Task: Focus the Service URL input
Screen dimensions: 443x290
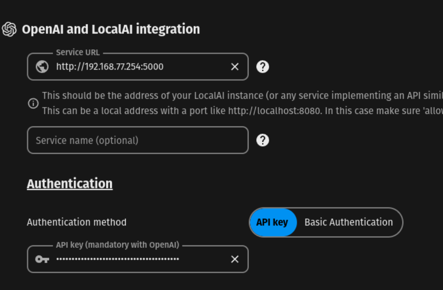Action: click(x=138, y=67)
